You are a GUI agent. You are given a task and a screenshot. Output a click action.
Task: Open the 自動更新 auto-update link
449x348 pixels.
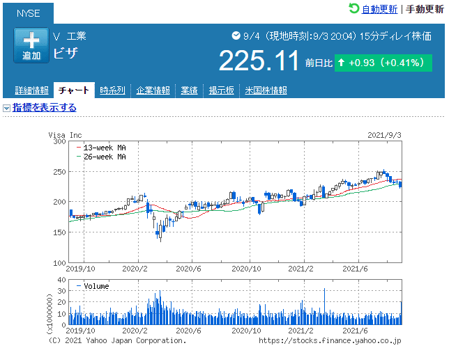click(x=379, y=10)
